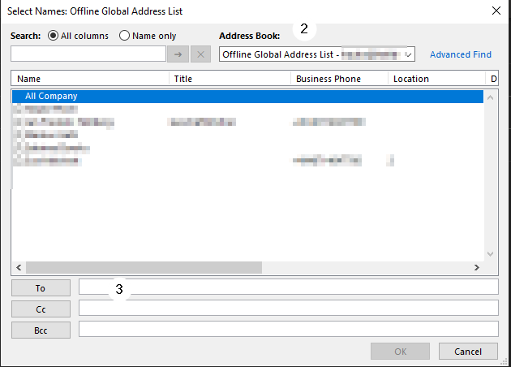Select the Name only search option

tap(124, 36)
